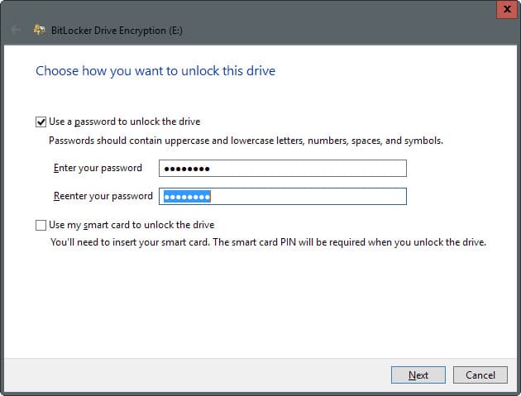Close the BitLocker dialog with the red X
This screenshot has height=396, width=521.
pos(507,9)
